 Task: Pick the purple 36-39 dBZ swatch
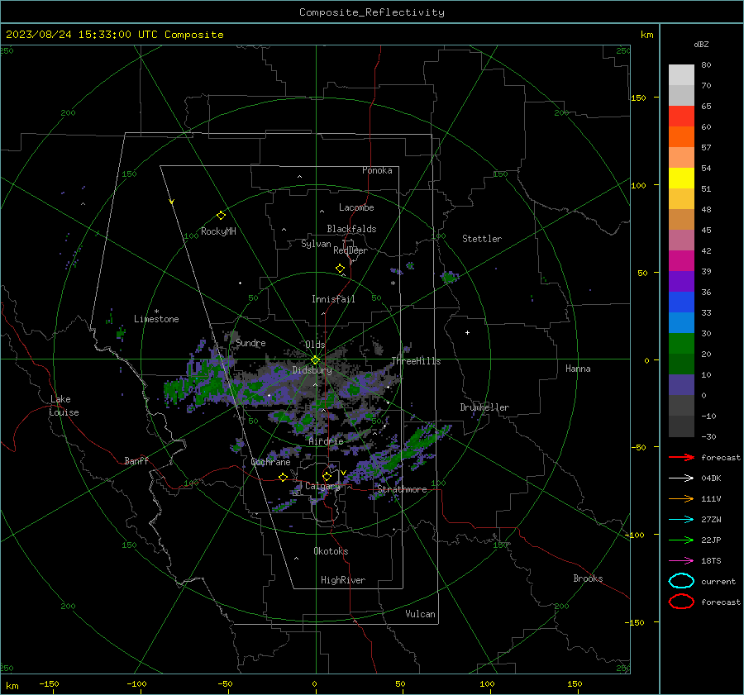[681, 282]
